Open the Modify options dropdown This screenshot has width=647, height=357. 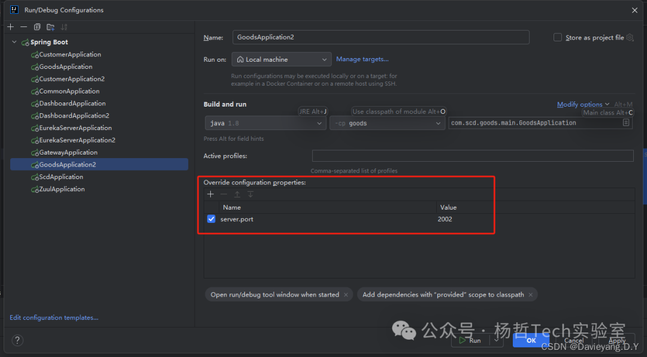tap(583, 104)
